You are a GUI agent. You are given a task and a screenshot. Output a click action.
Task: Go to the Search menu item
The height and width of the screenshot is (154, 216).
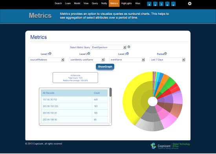coord(58,4)
